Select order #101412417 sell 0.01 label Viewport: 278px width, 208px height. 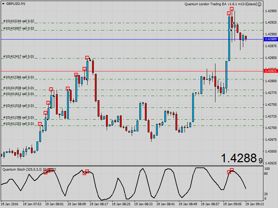[19, 57]
